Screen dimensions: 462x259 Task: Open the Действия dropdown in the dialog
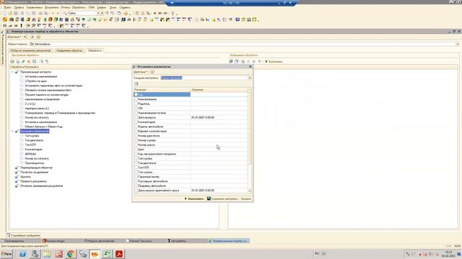[141, 72]
